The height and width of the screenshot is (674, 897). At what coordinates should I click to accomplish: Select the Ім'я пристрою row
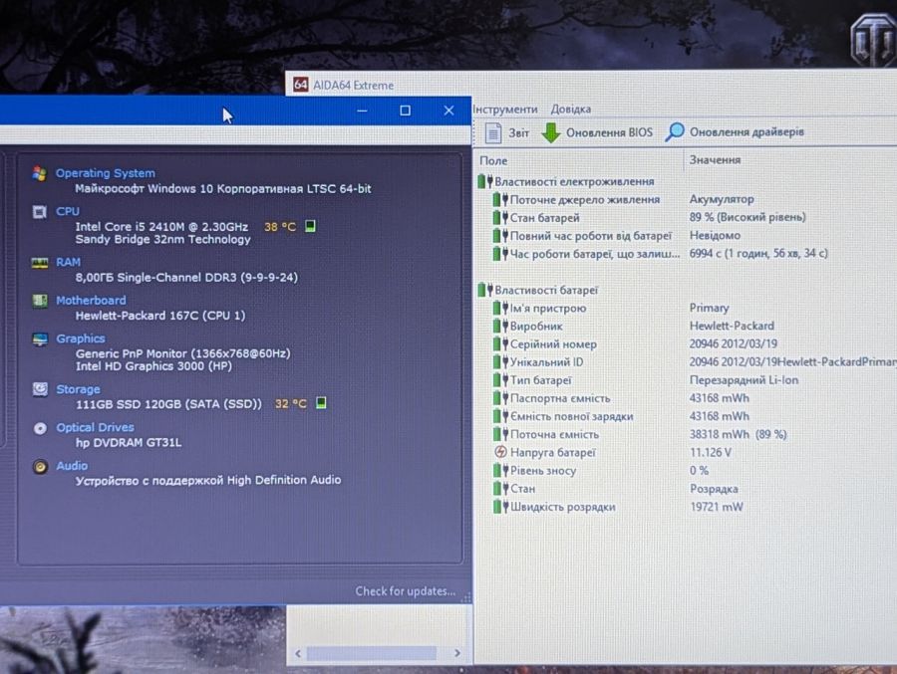686,309
